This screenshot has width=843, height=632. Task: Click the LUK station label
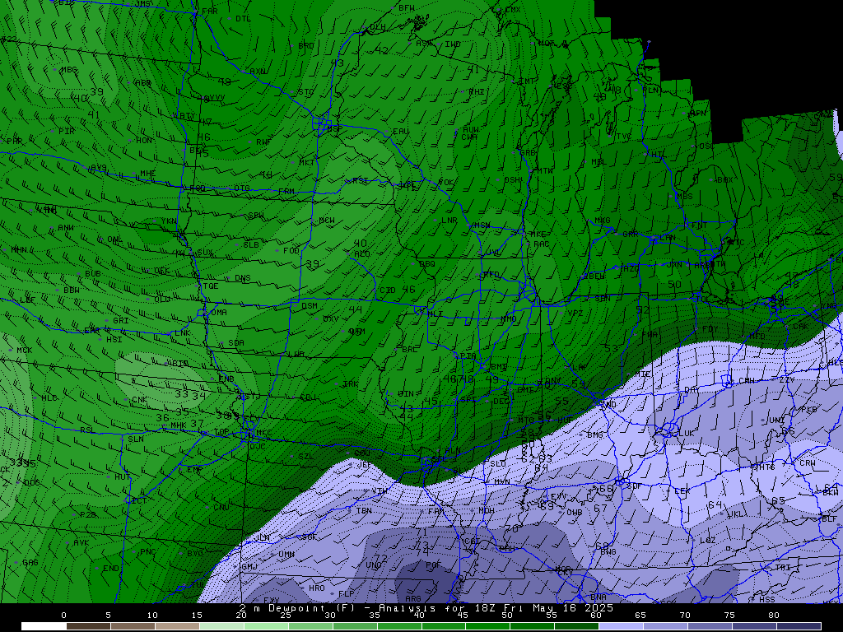[x=687, y=433]
